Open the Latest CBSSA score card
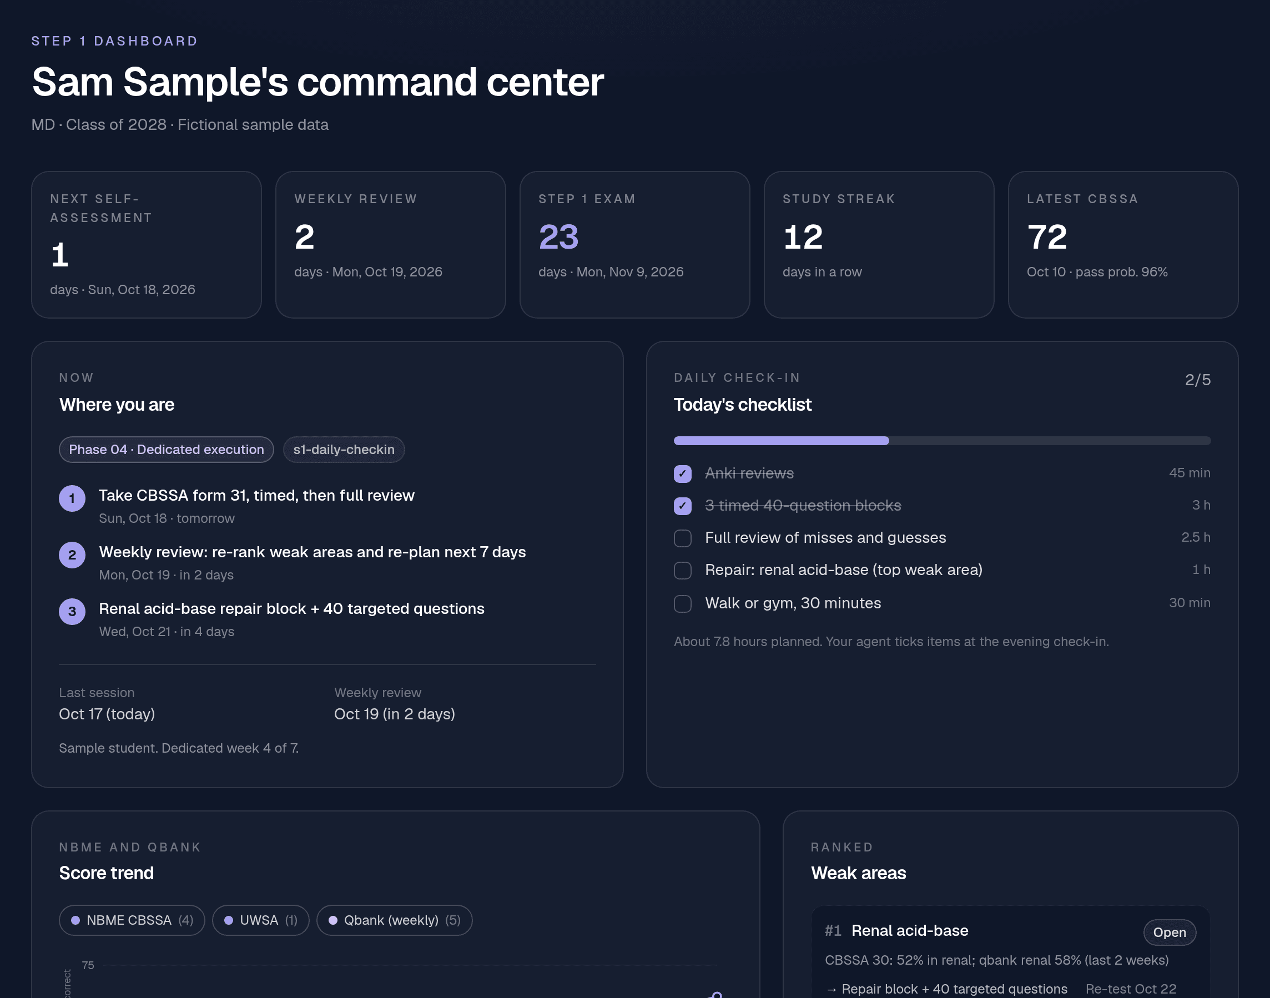Viewport: 1270px width, 998px height. coord(1123,244)
